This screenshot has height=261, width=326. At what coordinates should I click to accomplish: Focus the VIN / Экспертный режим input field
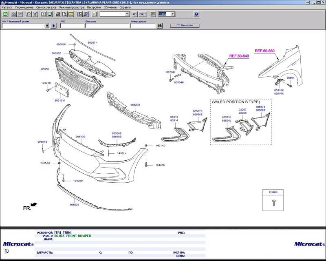click(23, 26)
